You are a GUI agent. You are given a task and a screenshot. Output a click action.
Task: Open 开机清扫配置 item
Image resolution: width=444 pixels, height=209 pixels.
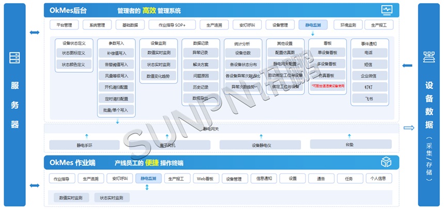[x=116, y=87]
